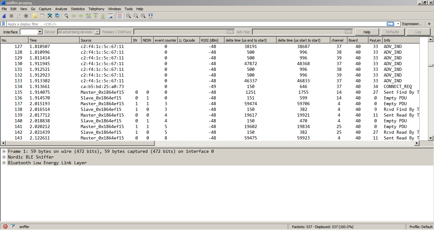Reset text to normal size icon
The width and height of the screenshot is (434, 230).
point(143,16)
